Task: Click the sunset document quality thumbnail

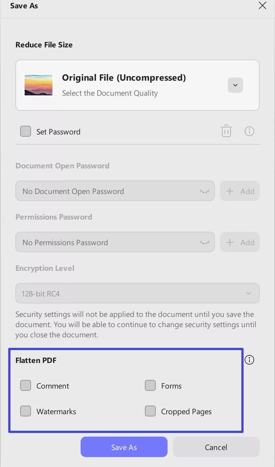Action: click(x=38, y=85)
